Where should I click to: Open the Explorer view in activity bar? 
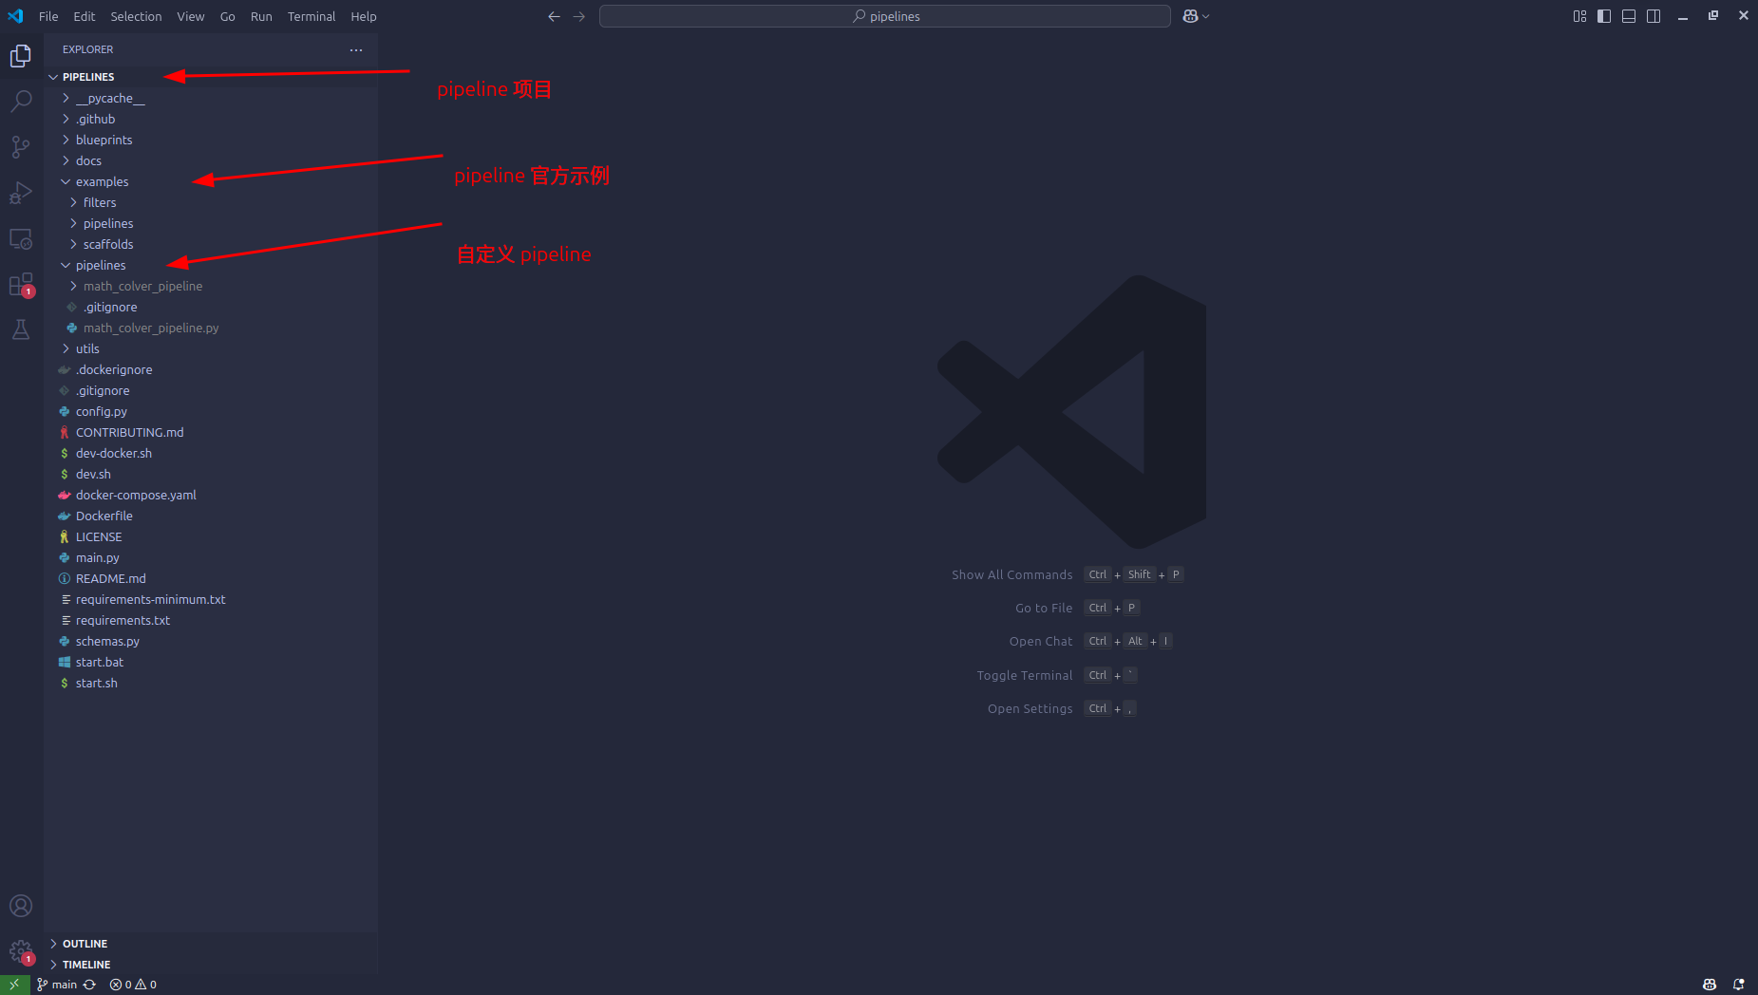click(x=21, y=56)
